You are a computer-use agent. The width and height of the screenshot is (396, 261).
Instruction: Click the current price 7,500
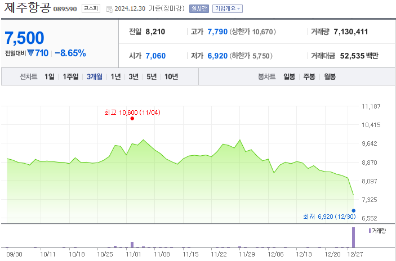point(24,38)
